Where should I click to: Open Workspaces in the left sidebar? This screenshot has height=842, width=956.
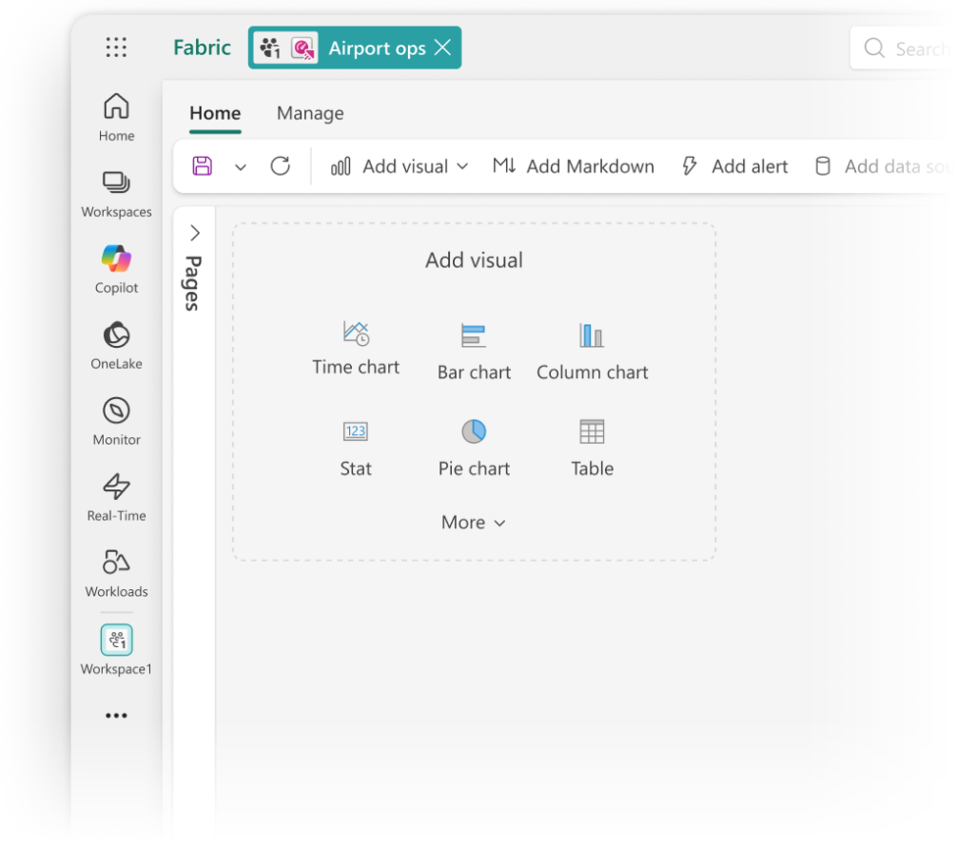pos(117,194)
